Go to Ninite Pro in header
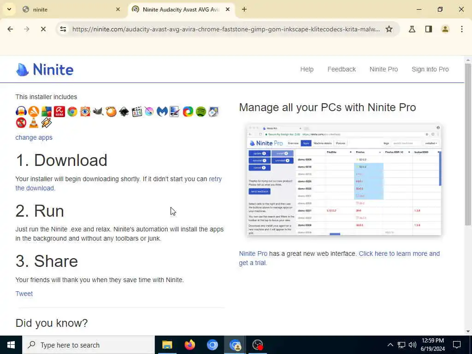Image resolution: width=472 pixels, height=354 pixels. (x=383, y=69)
